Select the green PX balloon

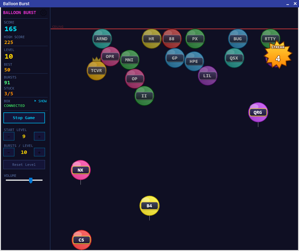[x=195, y=39]
